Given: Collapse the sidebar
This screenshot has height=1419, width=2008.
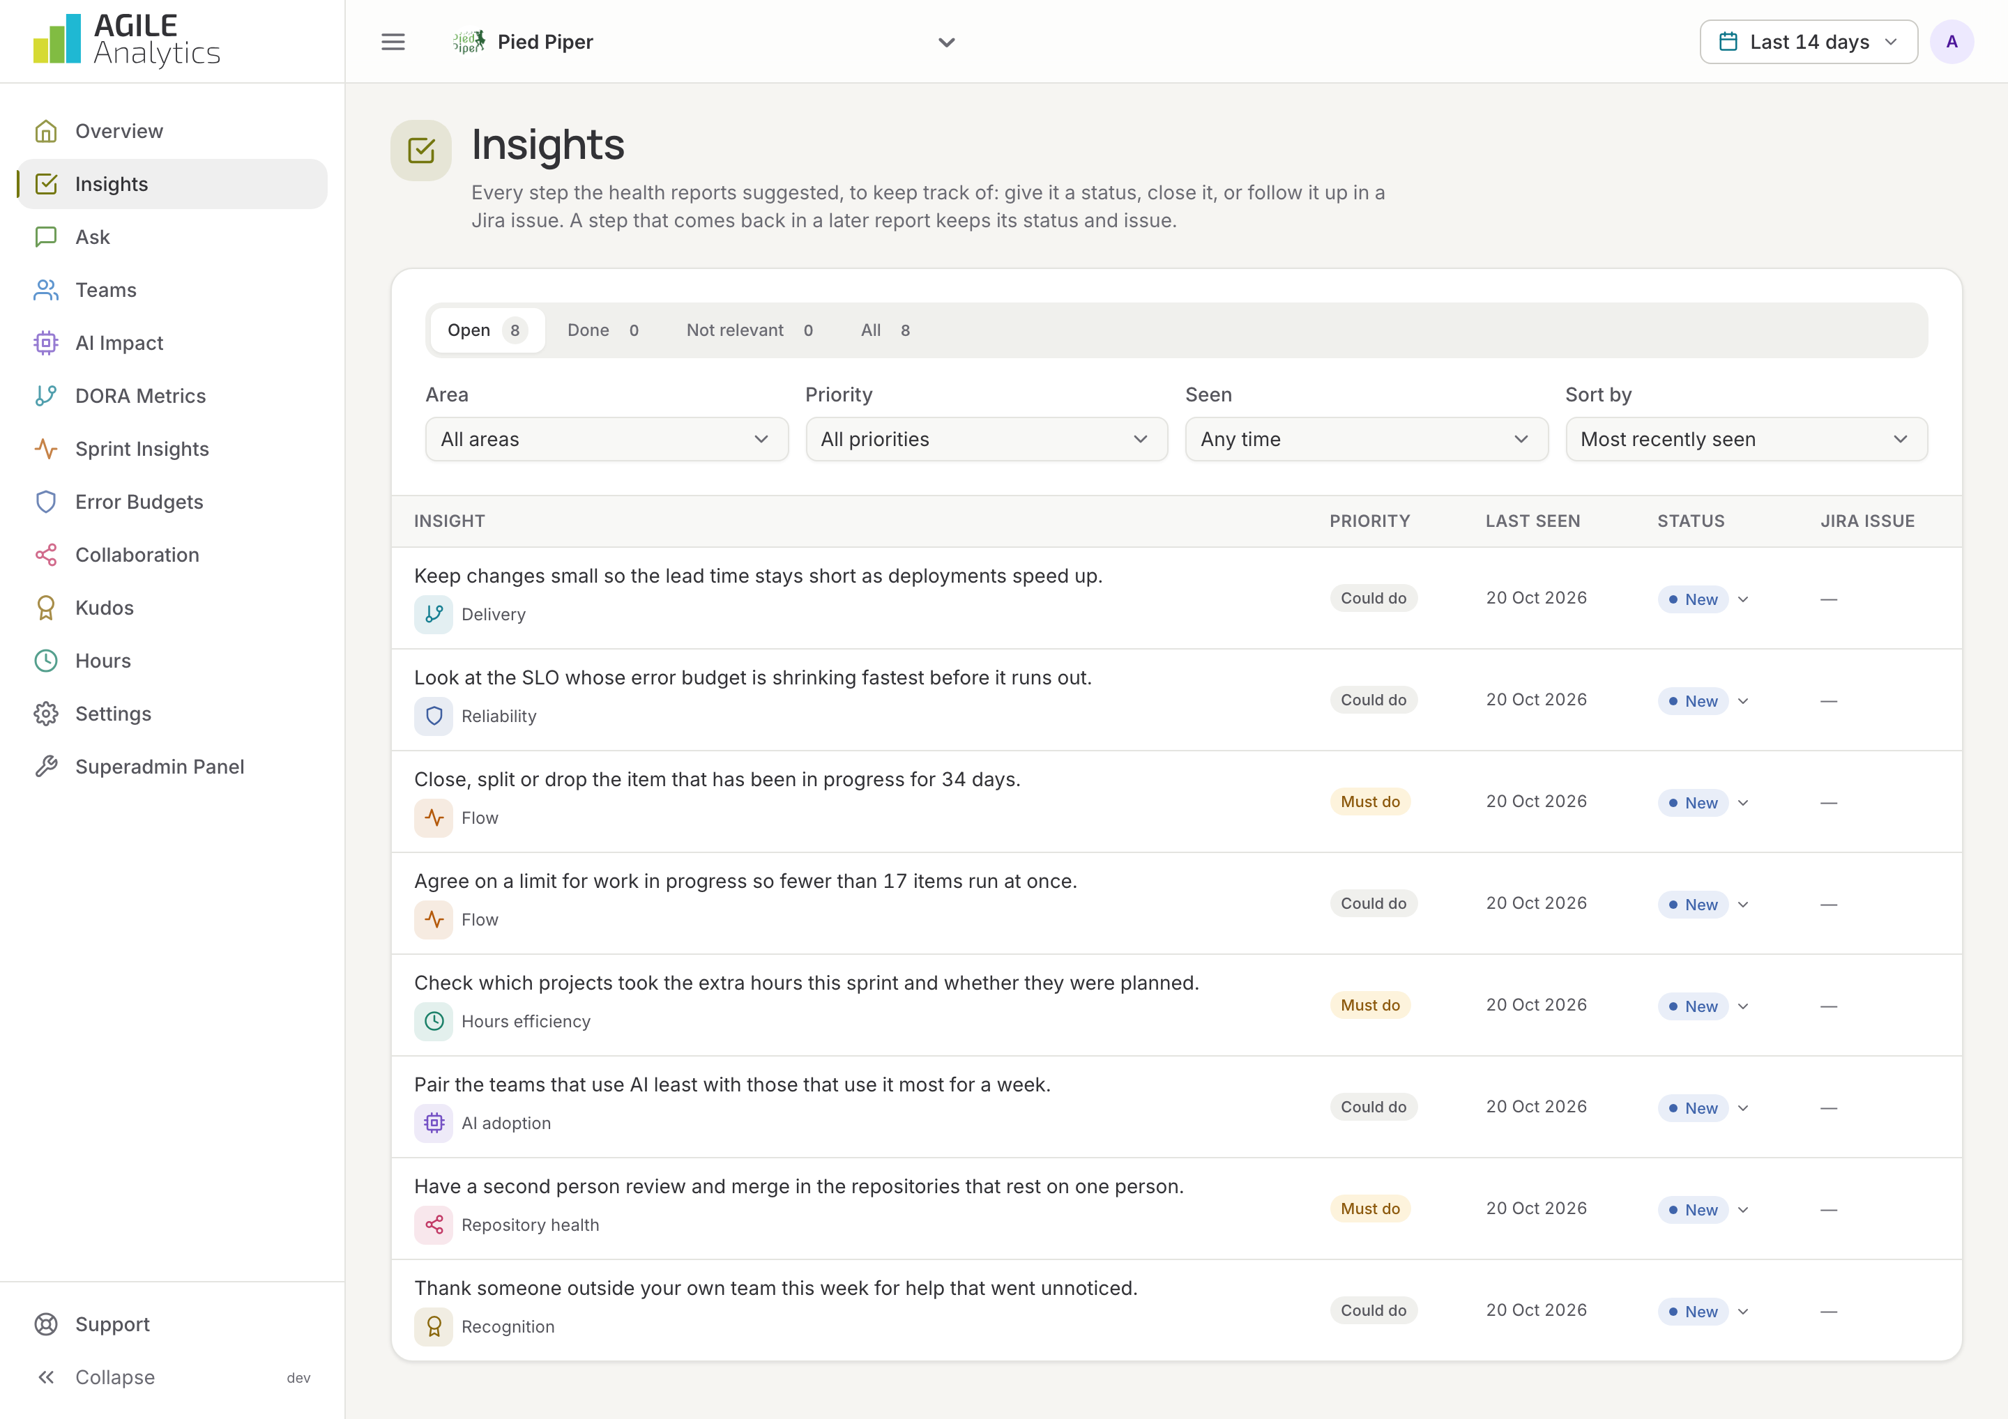Looking at the screenshot, I should tap(172, 1377).
